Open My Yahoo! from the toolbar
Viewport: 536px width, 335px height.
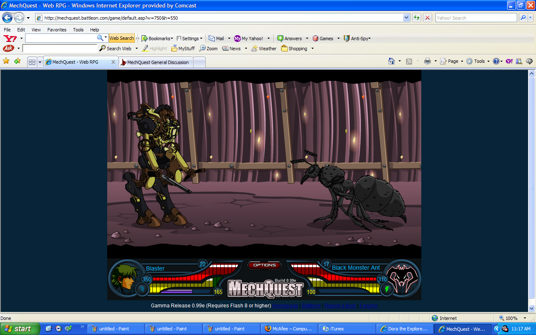[x=249, y=39]
